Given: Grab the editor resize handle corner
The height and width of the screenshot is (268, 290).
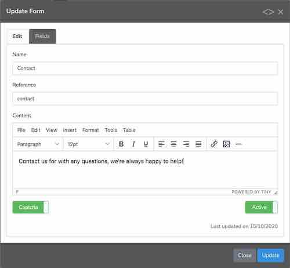Looking at the screenshot, I should point(276,192).
